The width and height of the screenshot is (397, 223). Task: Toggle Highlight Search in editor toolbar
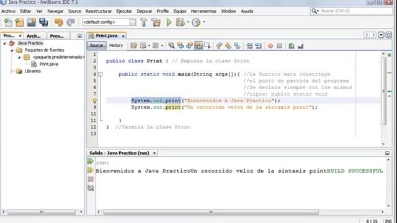[x=198, y=46]
